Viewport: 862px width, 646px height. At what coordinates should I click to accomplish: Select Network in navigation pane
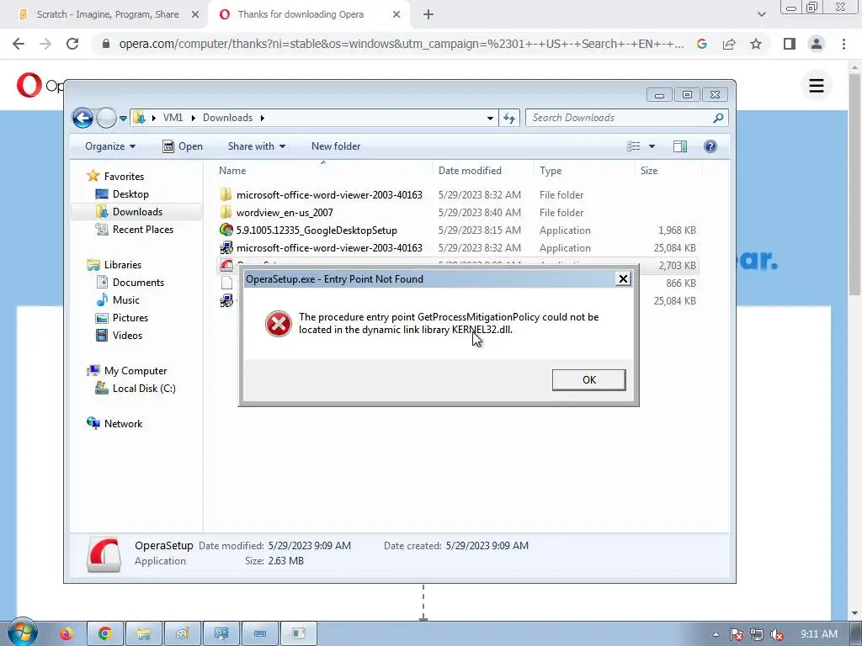(123, 424)
